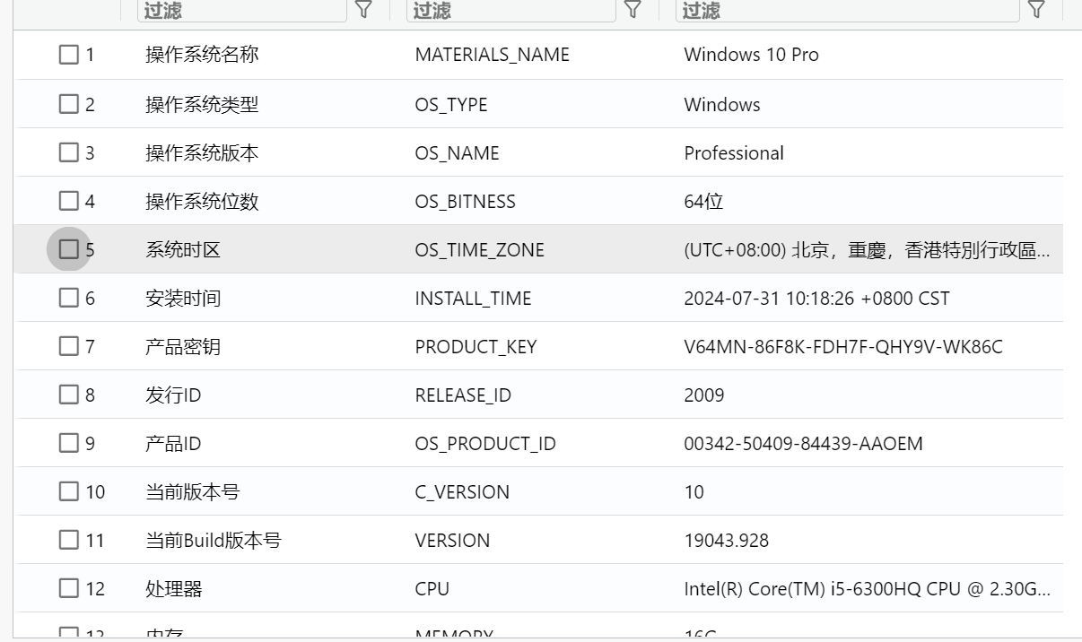The image size is (1082, 642).
Task: Enable the checkbox on row 9 产品ID
Action: (69, 442)
